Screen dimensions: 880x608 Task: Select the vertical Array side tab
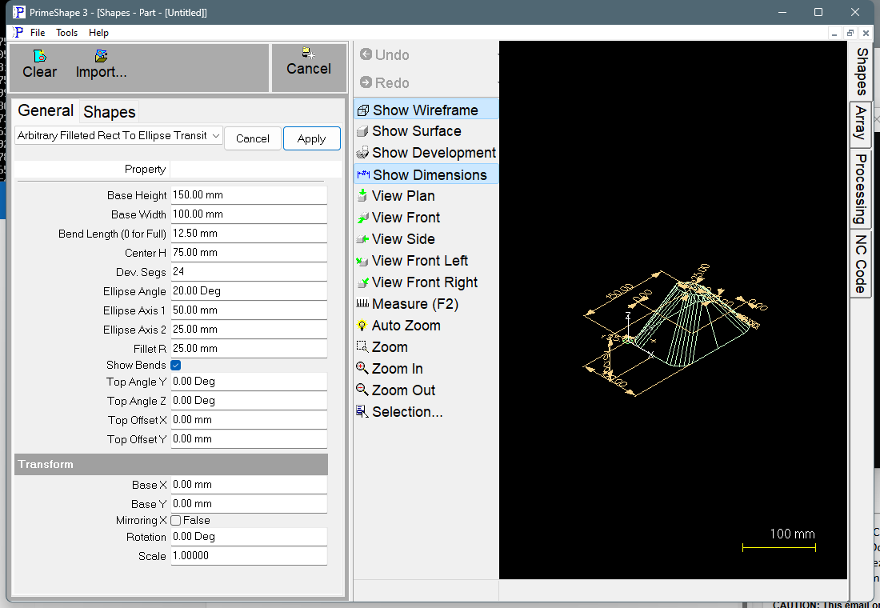coord(862,124)
